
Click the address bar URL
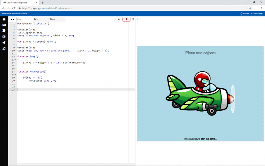[x=47, y=8]
